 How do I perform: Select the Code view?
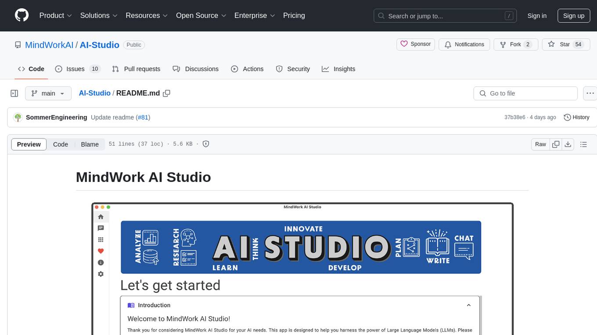coord(61,144)
